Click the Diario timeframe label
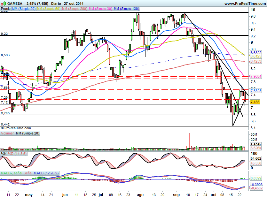The width and height of the screenshot is (267, 198). (x=56, y=4)
